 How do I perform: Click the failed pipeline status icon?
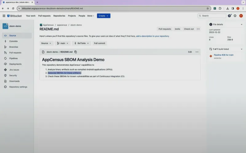click(x=211, y=56)
